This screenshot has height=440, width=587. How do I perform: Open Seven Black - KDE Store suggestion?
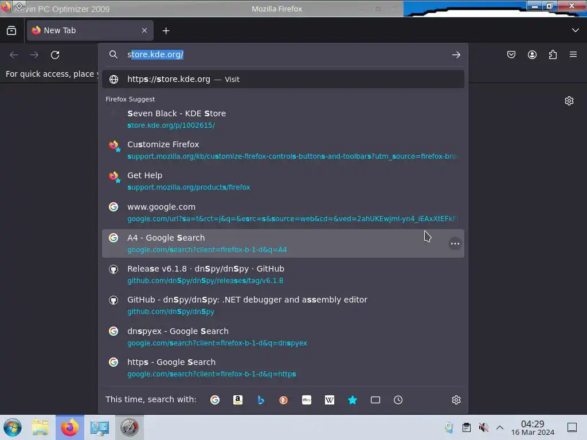pos(283,119)
